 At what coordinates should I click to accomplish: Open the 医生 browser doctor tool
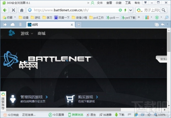pos(91,115)
